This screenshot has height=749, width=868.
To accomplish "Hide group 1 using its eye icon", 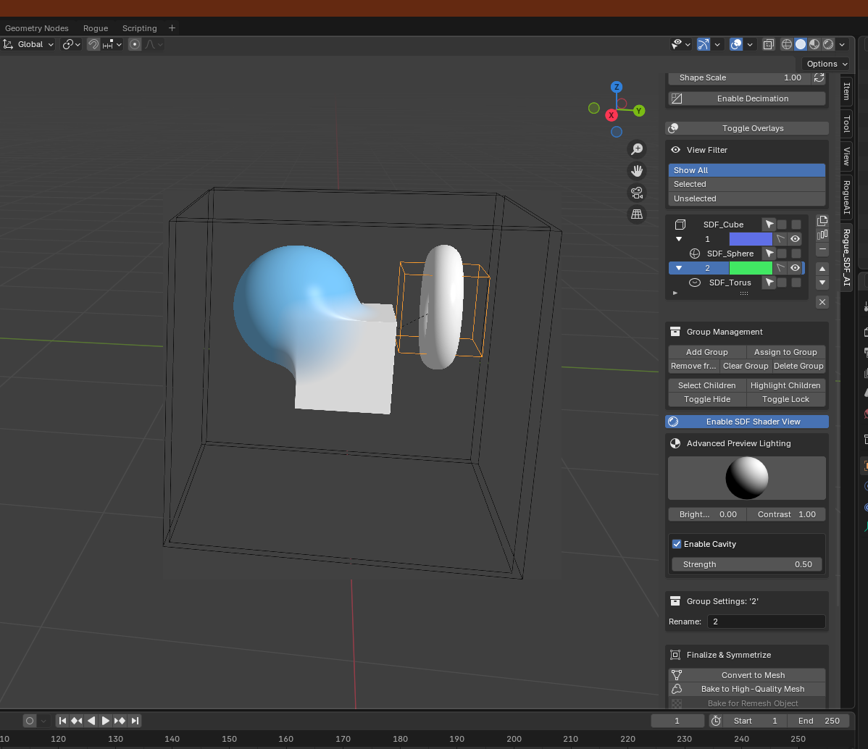I will (x=795, y=239).
